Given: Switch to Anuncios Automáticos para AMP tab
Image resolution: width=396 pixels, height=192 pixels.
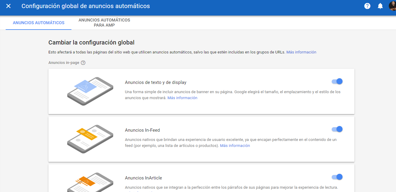Looking at the screenshot, I should (x=104, y=23).
